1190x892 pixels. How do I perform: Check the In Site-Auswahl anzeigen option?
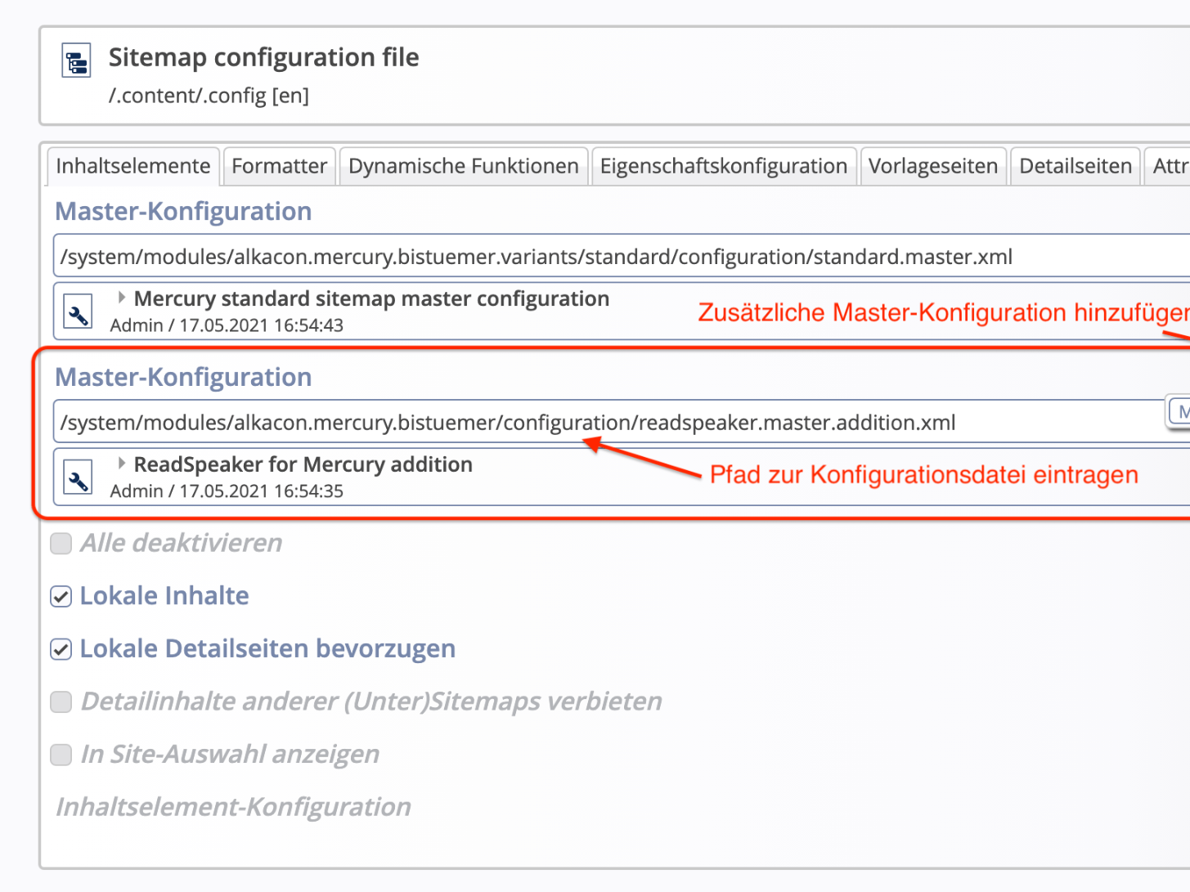pyautogui.click(x=61, y=755)
